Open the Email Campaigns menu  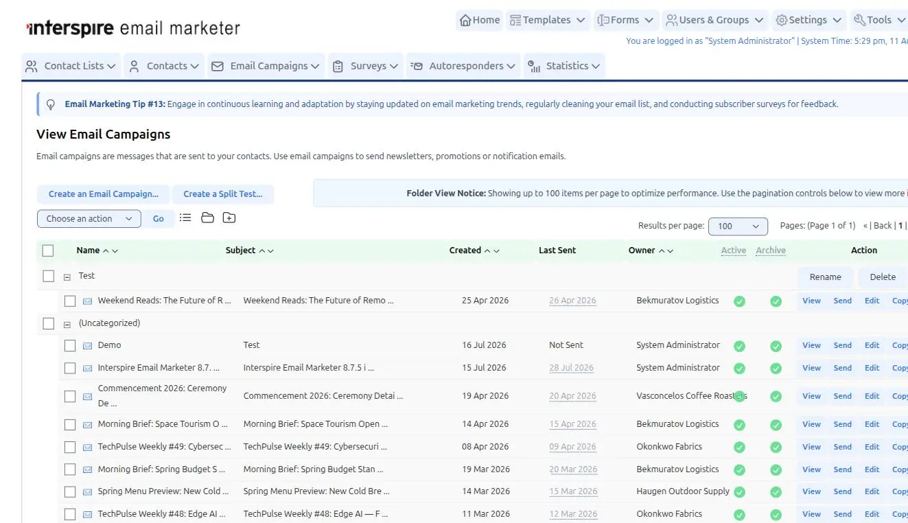(266, 66)
